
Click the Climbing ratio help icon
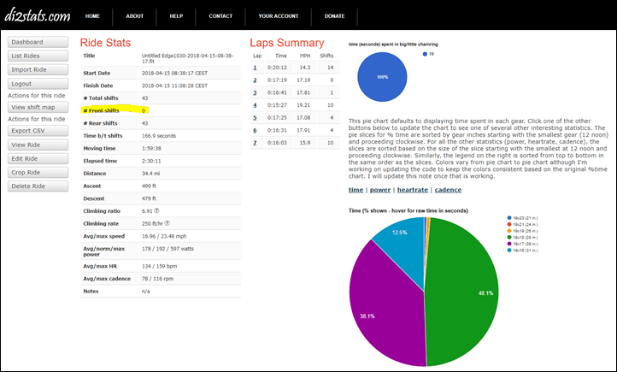tap(156, 210)
